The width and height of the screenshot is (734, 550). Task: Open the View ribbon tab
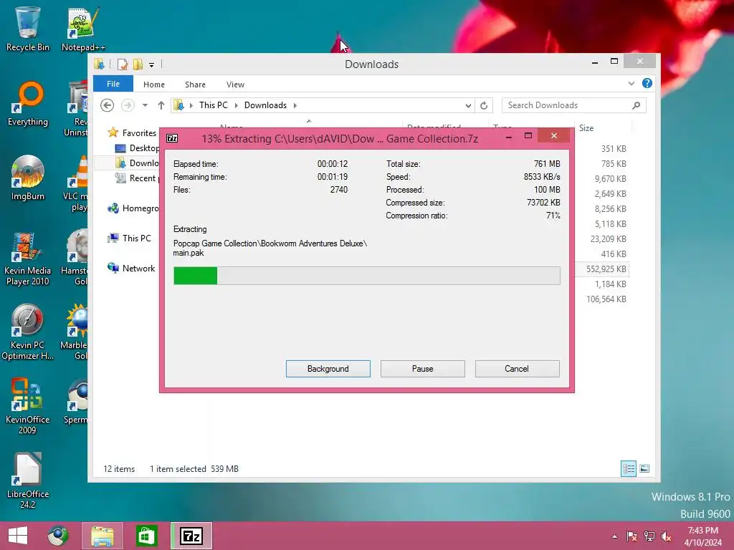235,85
